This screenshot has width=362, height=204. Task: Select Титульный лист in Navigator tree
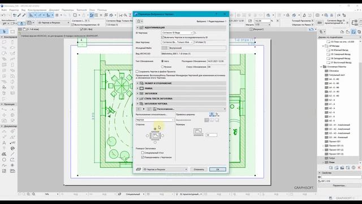[x=337, y=75]
